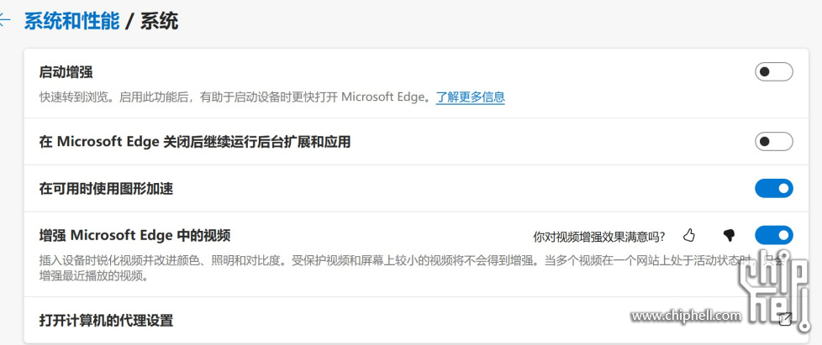The height and width of the screenshot is (345, 822).
Task: Open the 了解更多信息 link
Action: click(470, 97)
